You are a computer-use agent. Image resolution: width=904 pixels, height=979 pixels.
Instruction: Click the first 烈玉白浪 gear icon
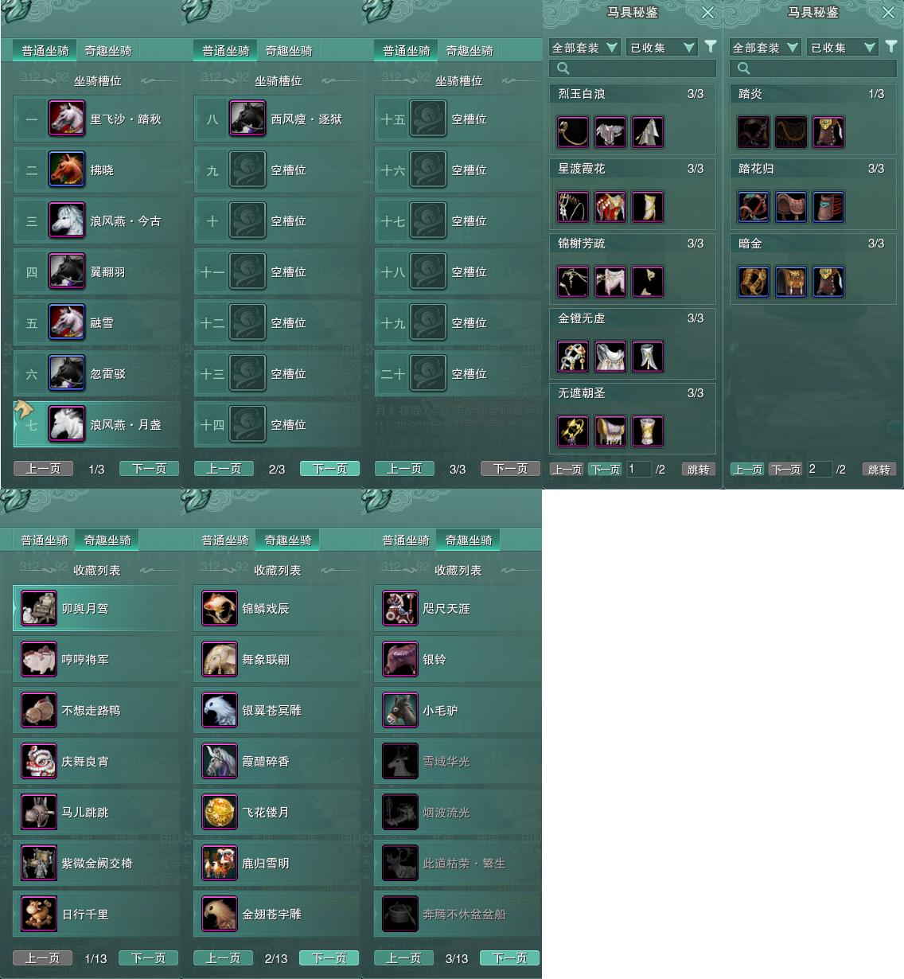573,132
